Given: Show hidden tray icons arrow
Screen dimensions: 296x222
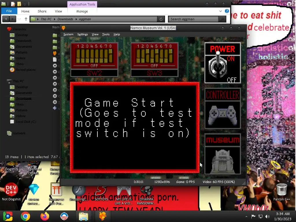Looking at the screenshot, I should [246, 217].
